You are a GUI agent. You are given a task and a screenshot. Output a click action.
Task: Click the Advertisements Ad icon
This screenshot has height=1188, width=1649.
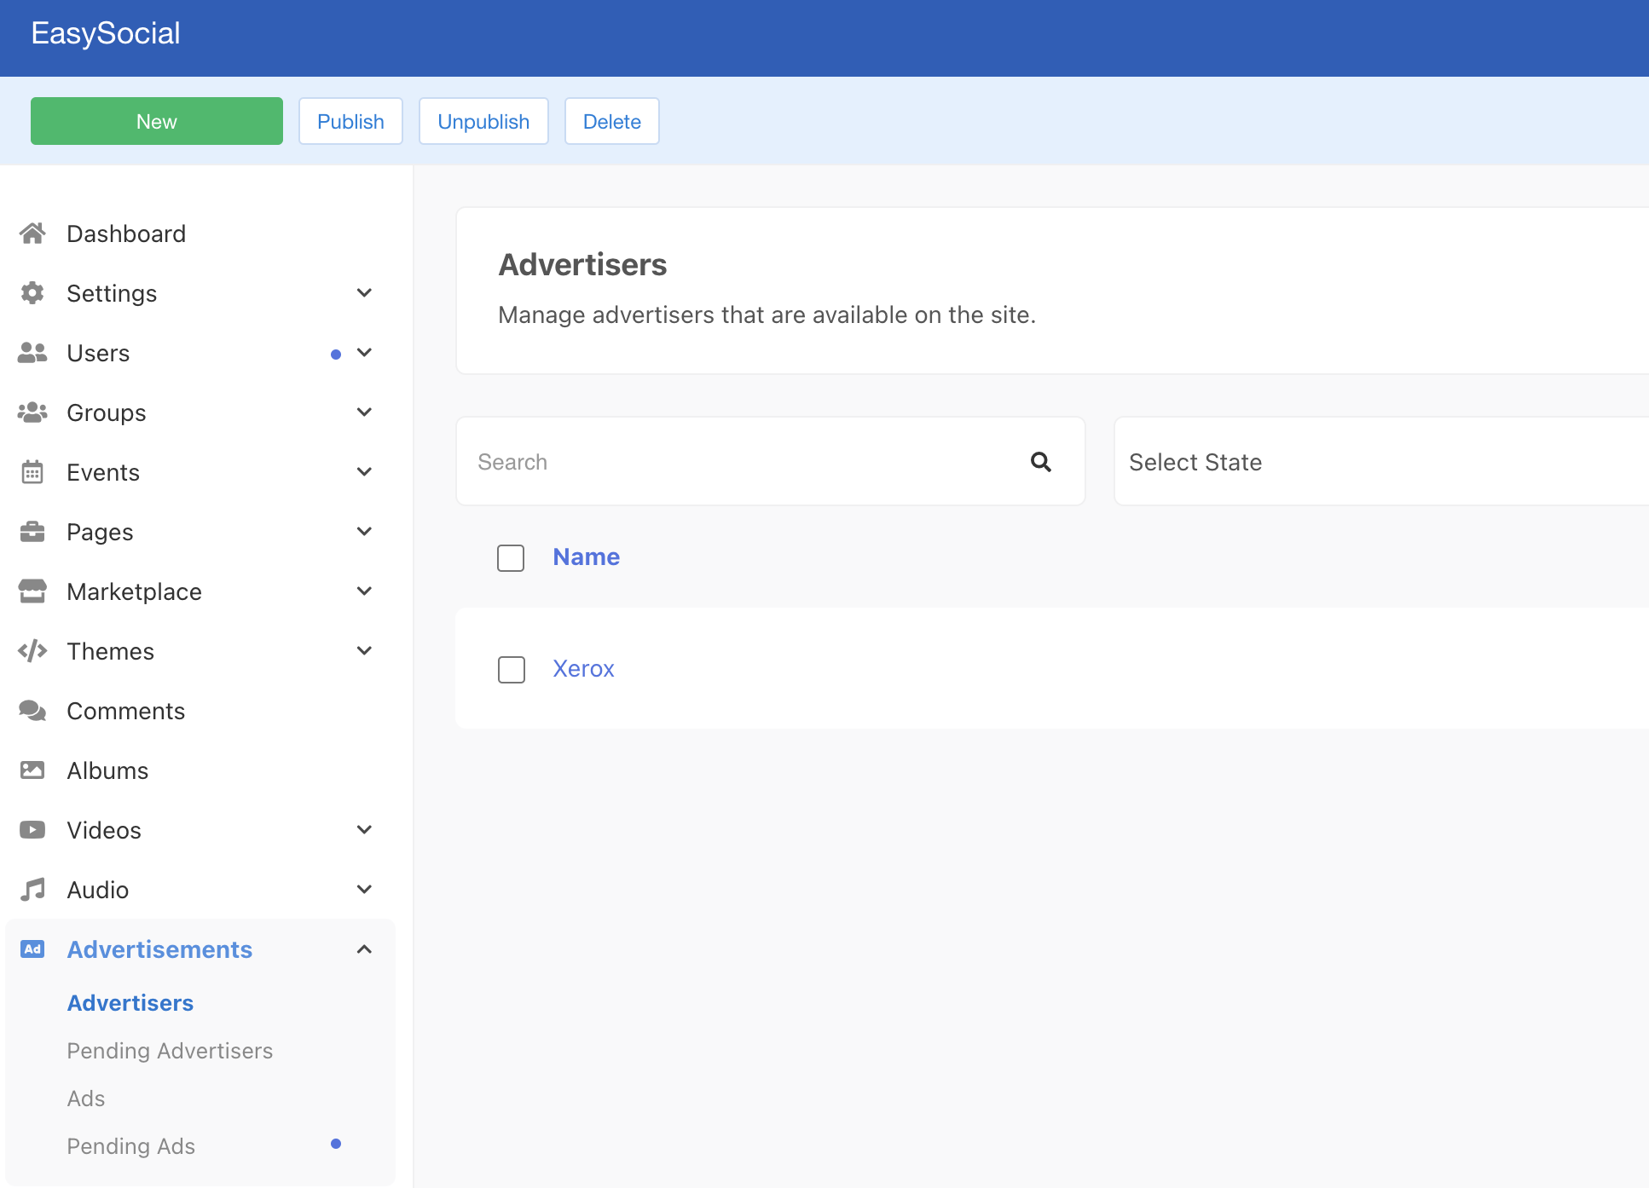tap(32, 949)
